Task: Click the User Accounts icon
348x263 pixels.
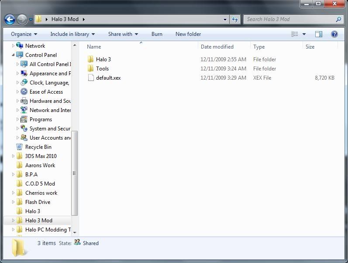Action: coord(24,137)
